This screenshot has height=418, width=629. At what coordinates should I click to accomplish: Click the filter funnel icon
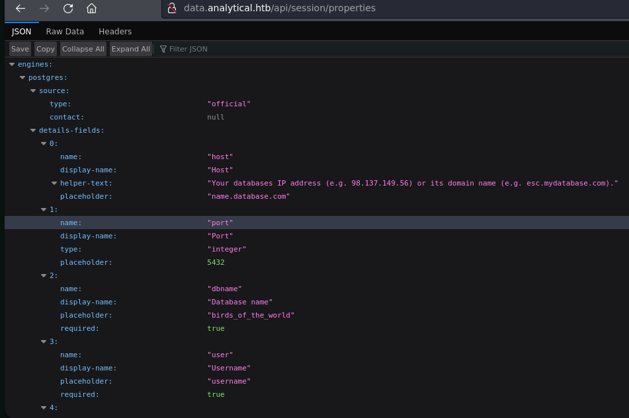[x=163, y=49]
